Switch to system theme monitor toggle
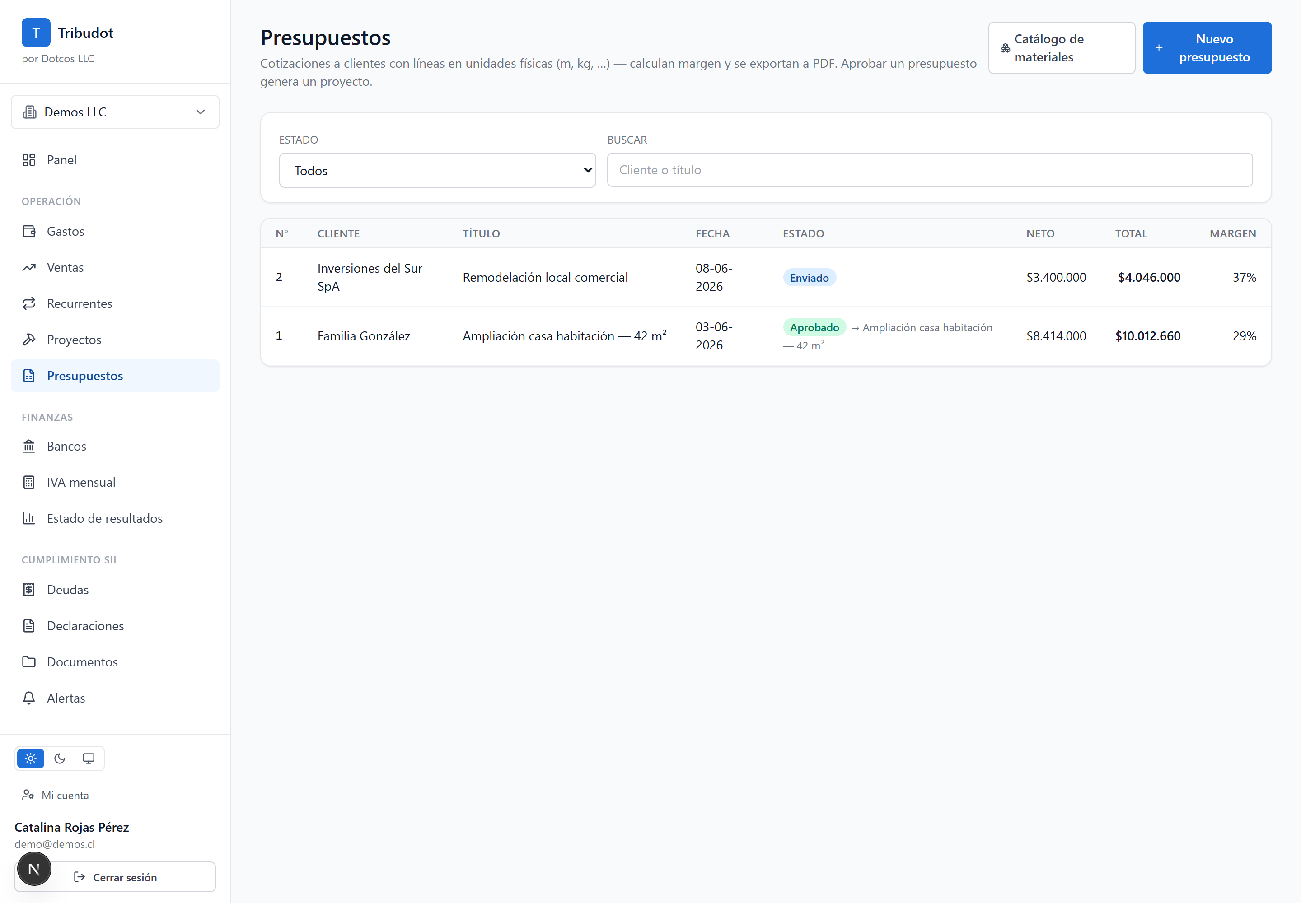The width and height of the screenshot is (1301, 903). coord(89,759)
